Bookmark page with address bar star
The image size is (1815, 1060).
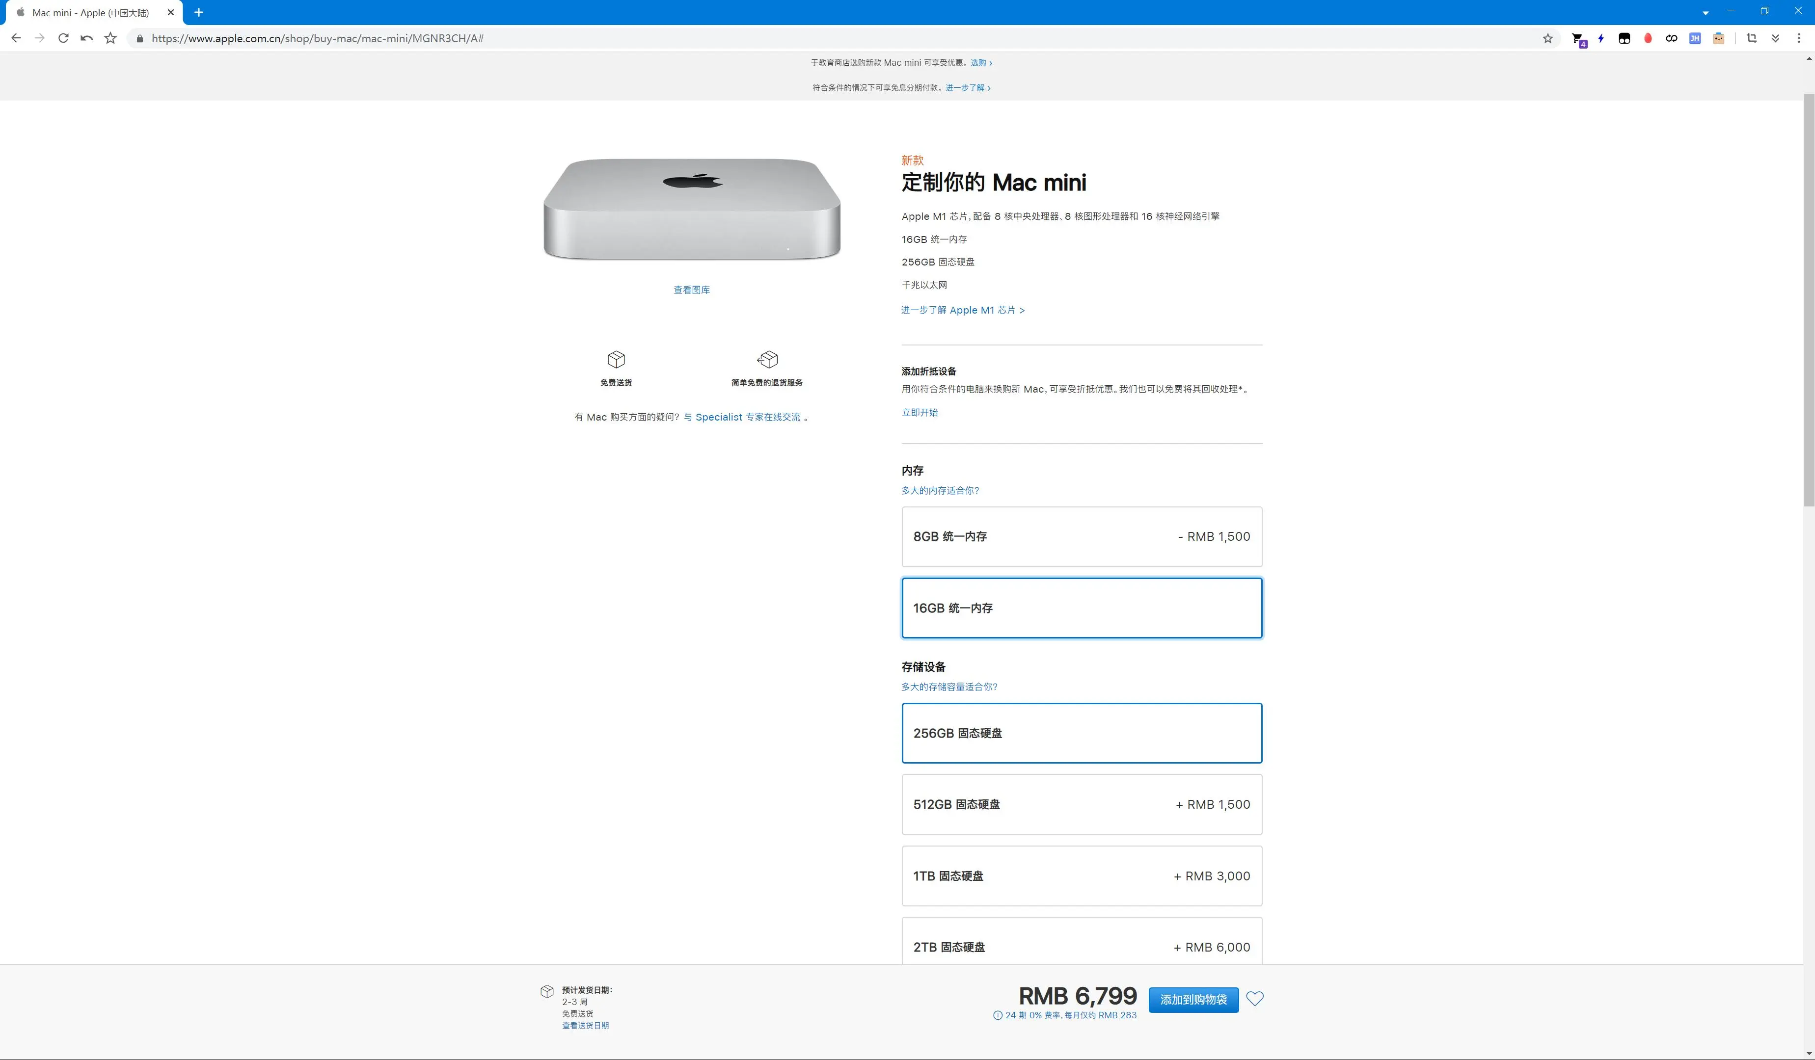(1548, 39)
